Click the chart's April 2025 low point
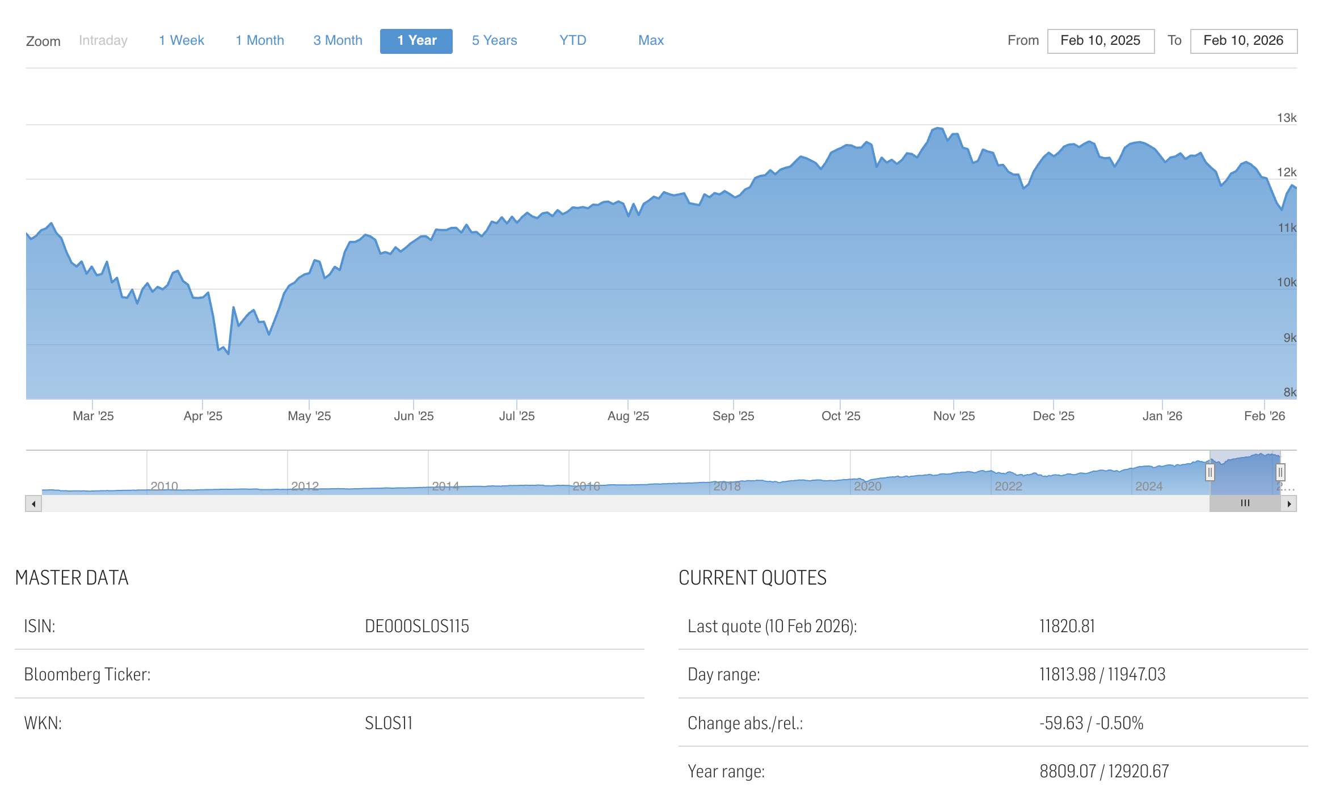1323x804 pixels. (228, 354)
